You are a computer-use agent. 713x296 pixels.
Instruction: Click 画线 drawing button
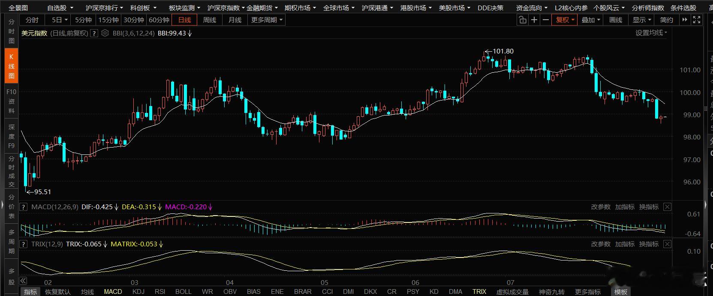(616, 20)
